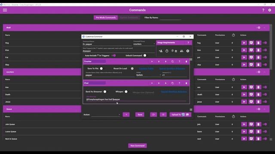Run the hug command
Viewport: 275px width, 154px height.
tap(244, 43)
